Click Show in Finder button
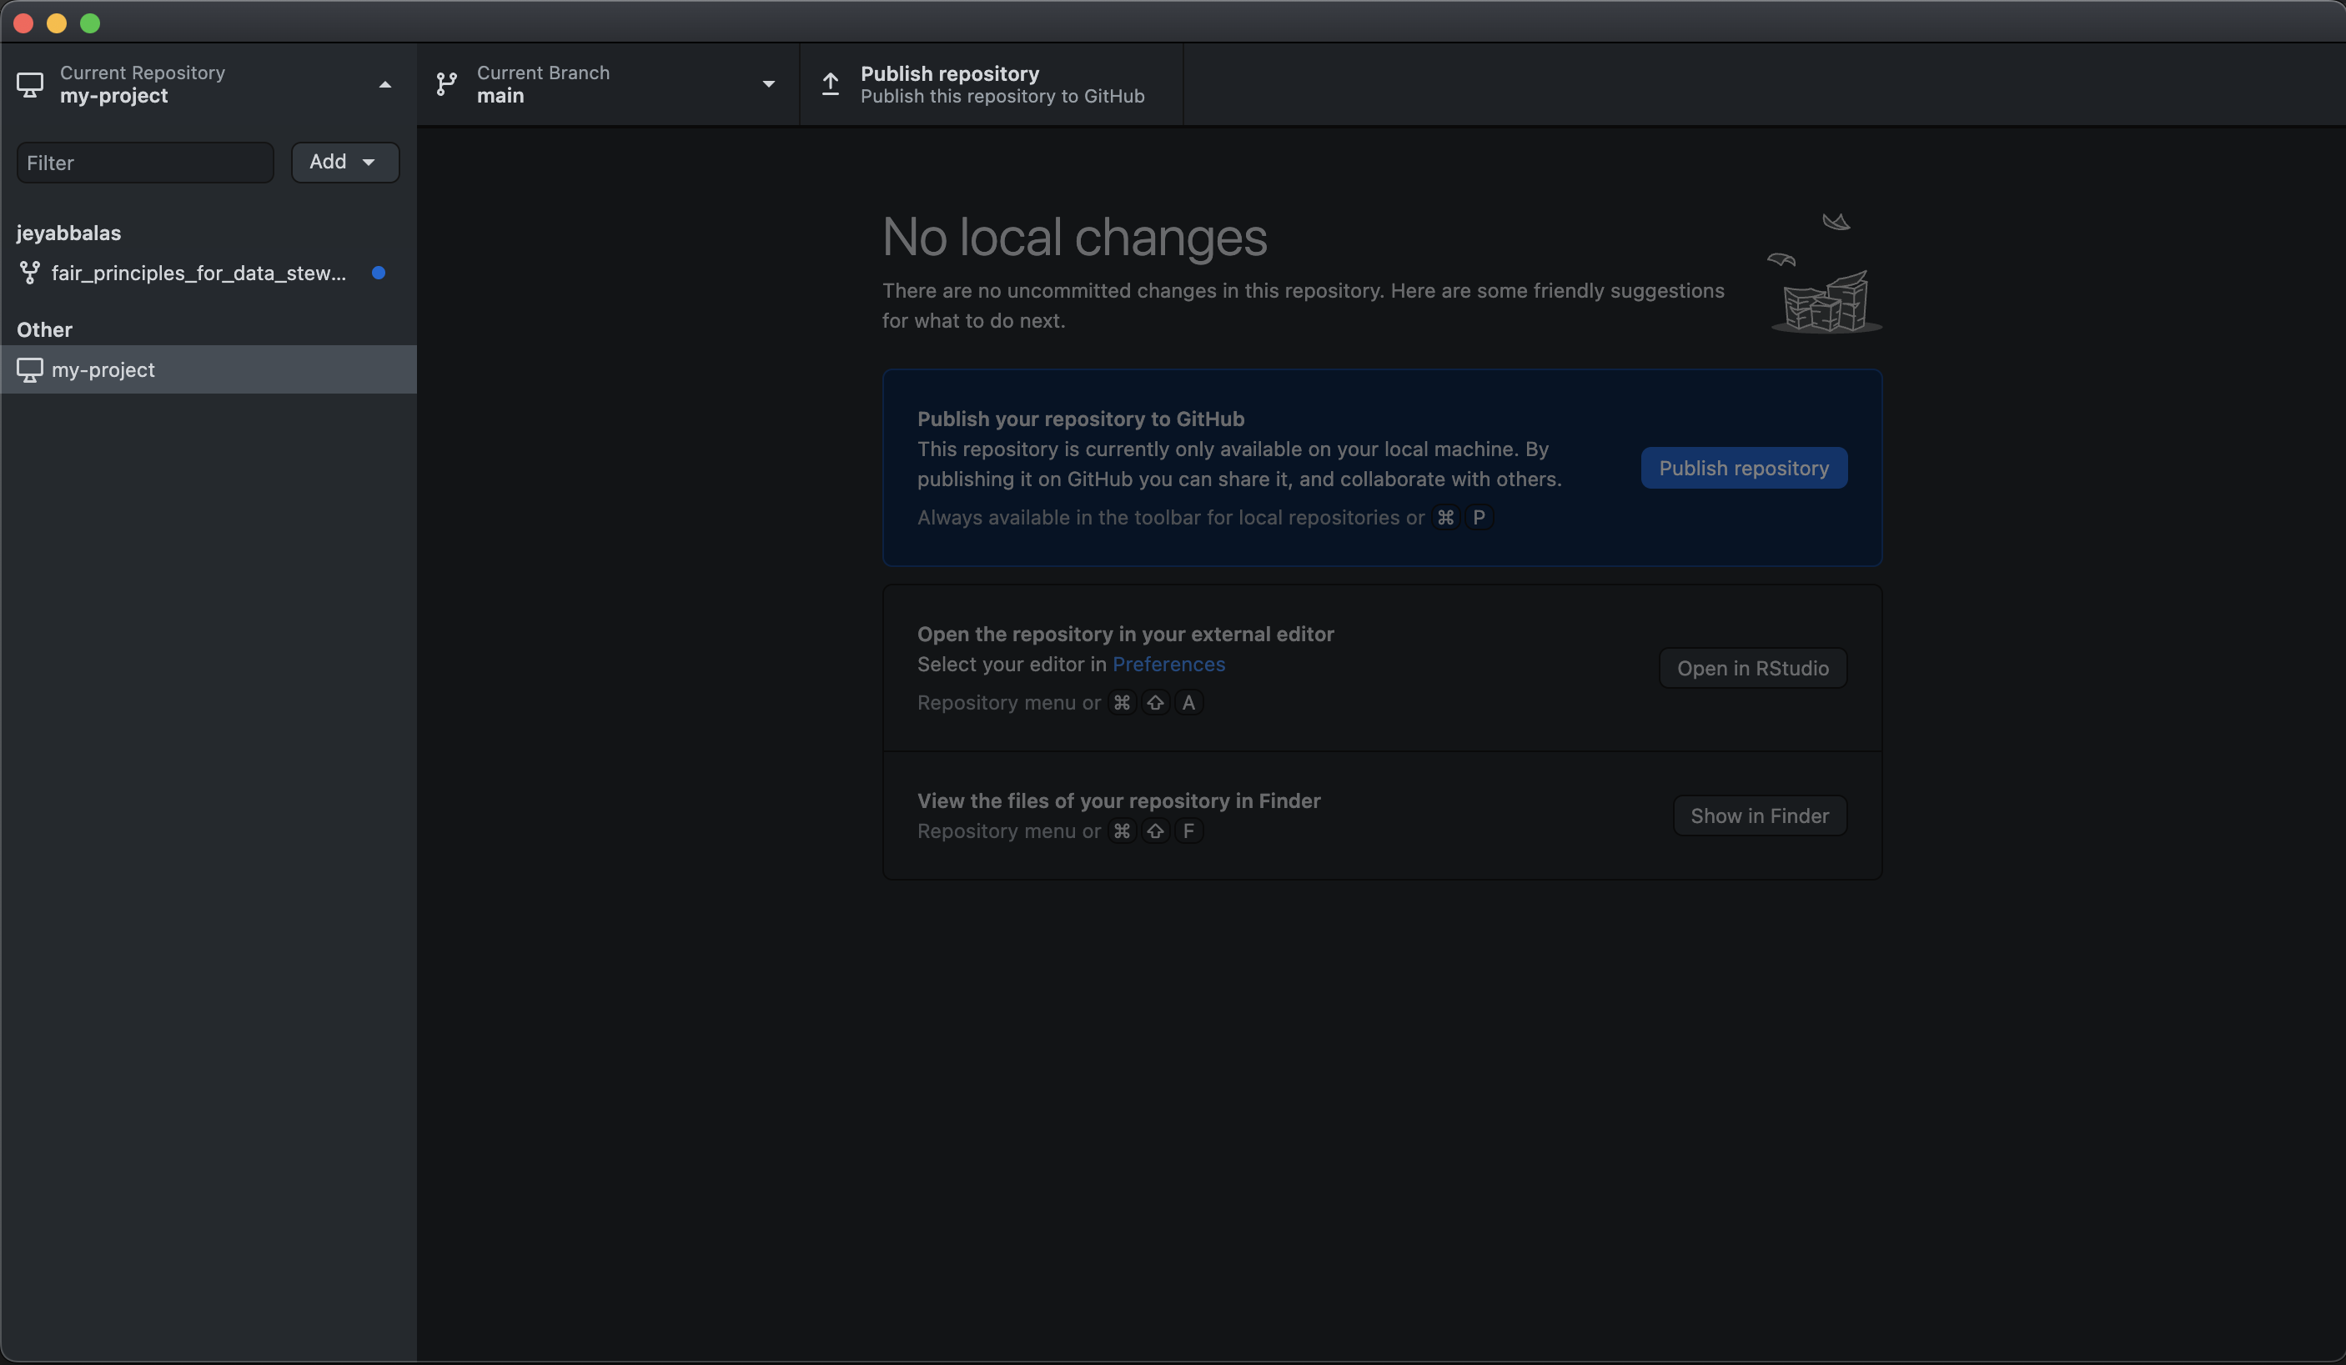This screenshot has width=2346, height=1365. [1760, 815]
